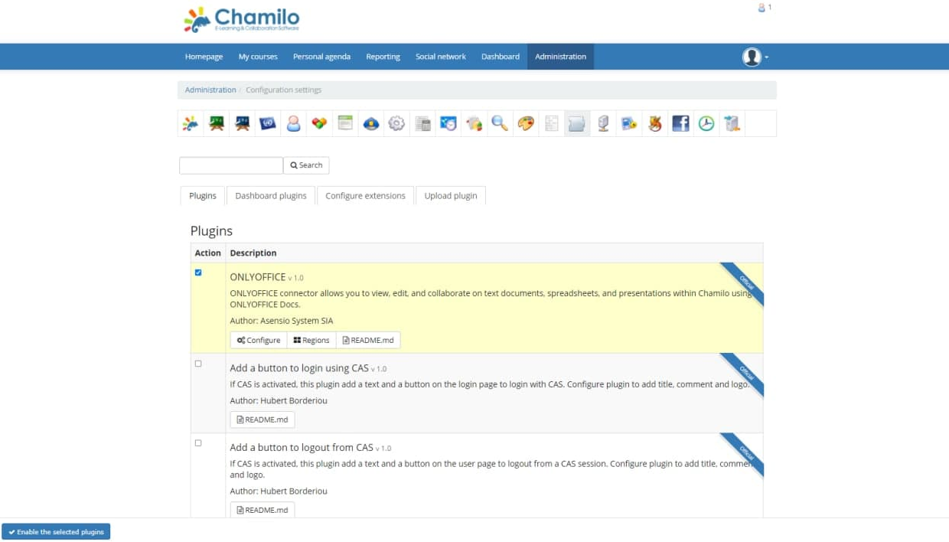
Task: Select the Stylesheets palette icon
Action: [525, 122]
